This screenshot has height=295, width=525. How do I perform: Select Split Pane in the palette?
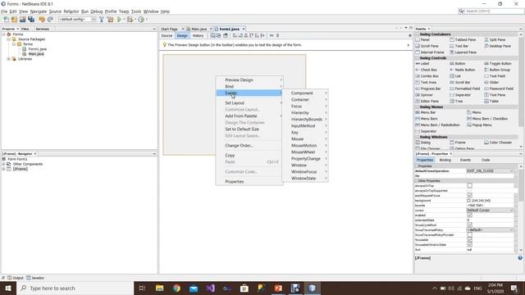(x=495, y=40)
